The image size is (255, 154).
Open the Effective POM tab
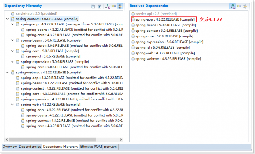point(91,147)
